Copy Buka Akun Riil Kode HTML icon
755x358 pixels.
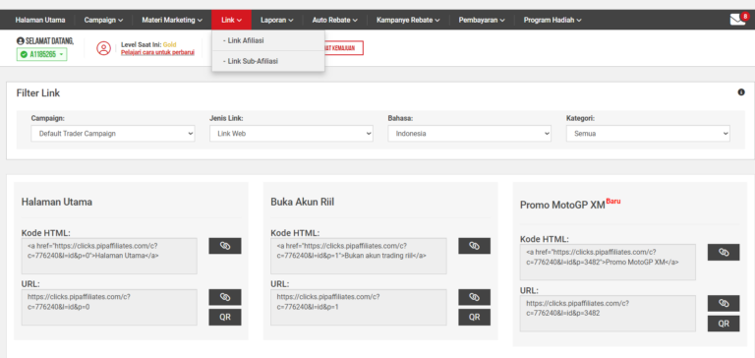click(x=474, y=246)
